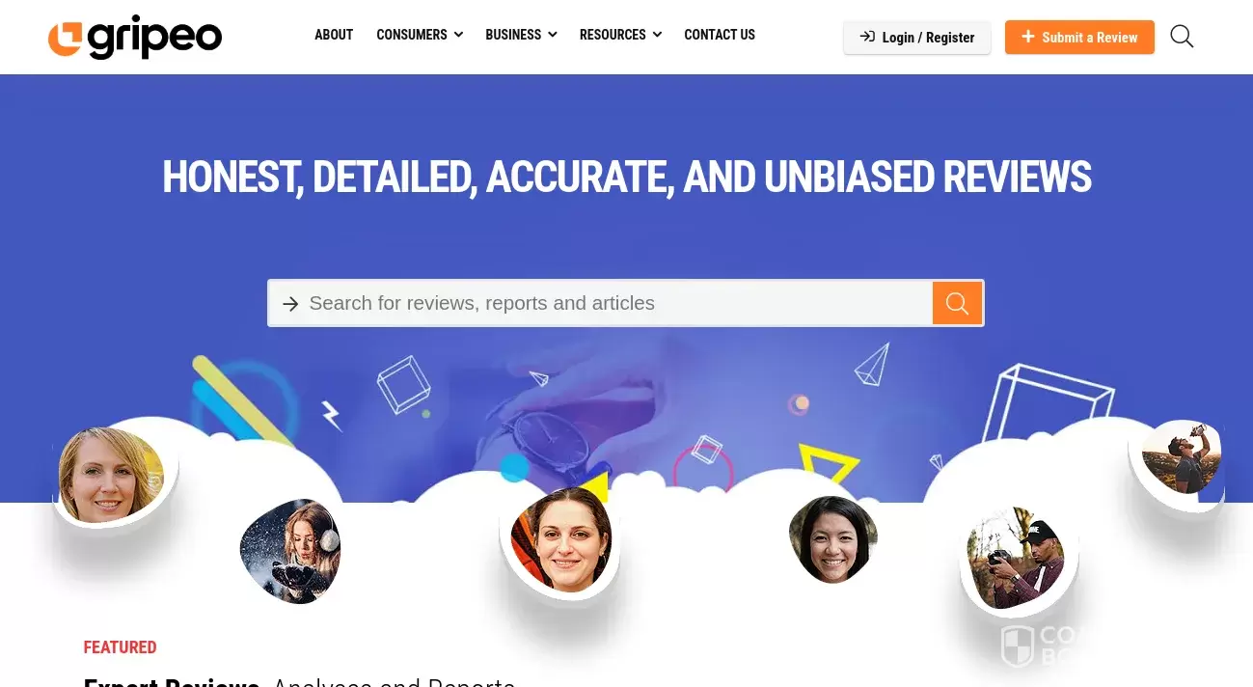The height and width of the screenshot is (687, 1253).
Task: Click the shield badge icon at bottom right
Action: click(x=1017, y=646)
